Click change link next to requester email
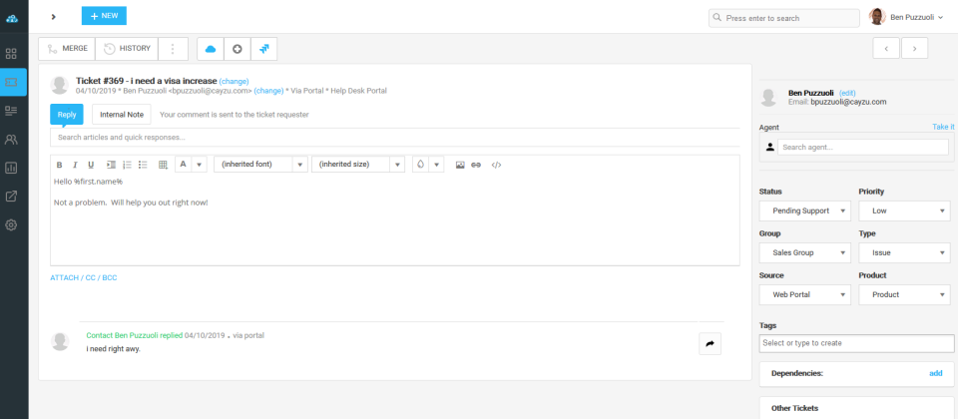The height and width of the screenshot is (419, 958). click(x=268, y=91)
